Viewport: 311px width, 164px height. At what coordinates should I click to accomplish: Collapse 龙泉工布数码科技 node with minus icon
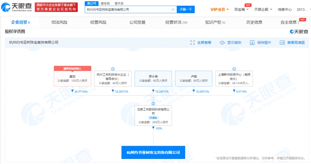[x=153, y=104]
